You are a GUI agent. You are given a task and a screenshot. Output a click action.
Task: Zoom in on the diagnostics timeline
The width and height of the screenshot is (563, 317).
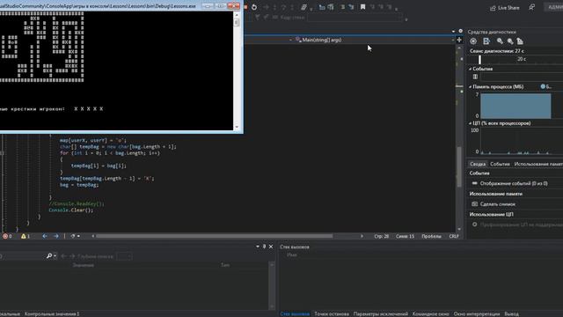[500, 41]
